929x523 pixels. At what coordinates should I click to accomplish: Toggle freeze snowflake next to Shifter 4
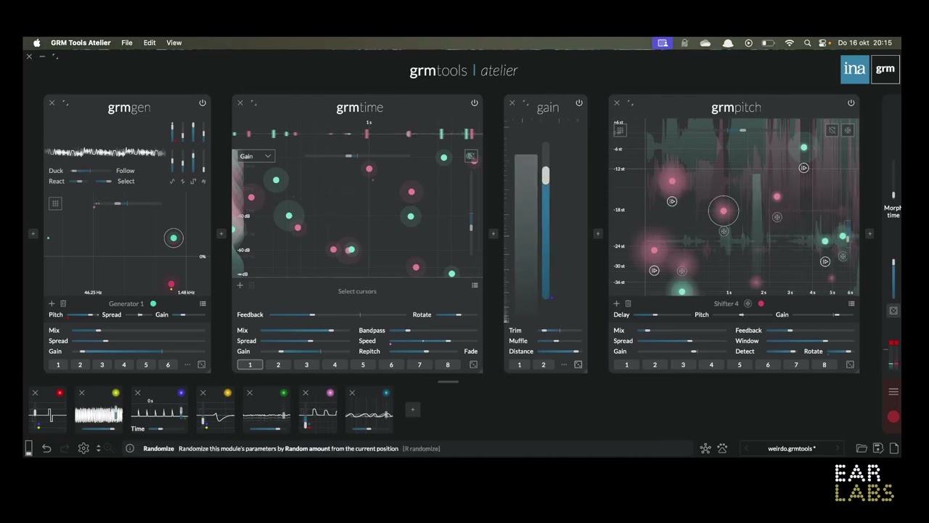(748, 304)
